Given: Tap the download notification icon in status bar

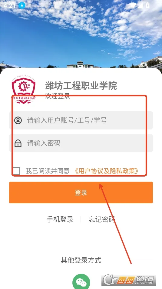Looking at the screenshot, I should (22, 5).
